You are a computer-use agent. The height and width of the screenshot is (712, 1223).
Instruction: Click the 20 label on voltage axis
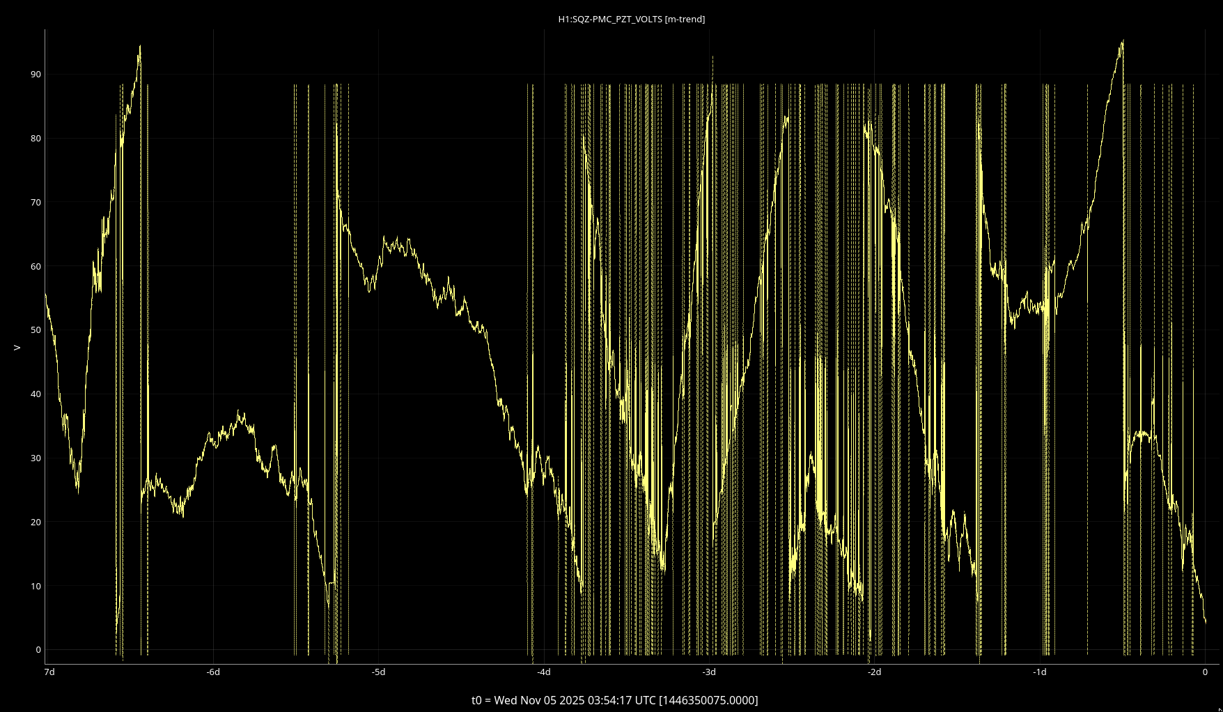[x=36, y=523]
